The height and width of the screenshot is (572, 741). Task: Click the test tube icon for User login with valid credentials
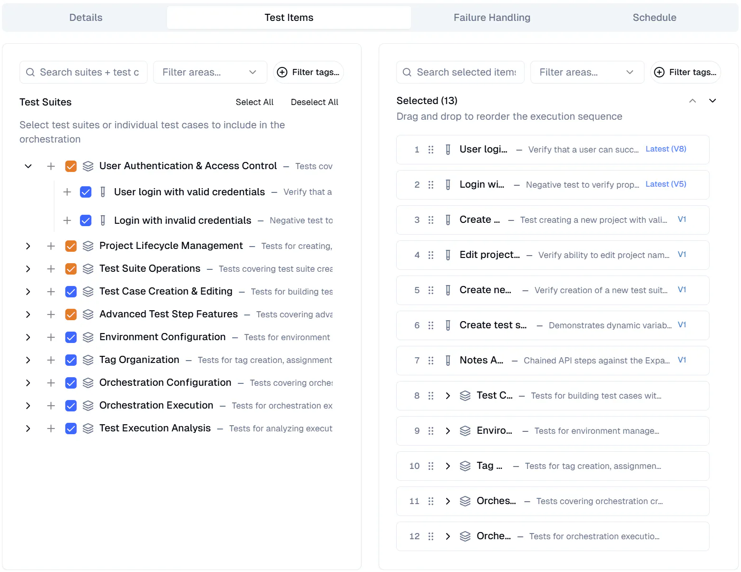tap(103, 192)
